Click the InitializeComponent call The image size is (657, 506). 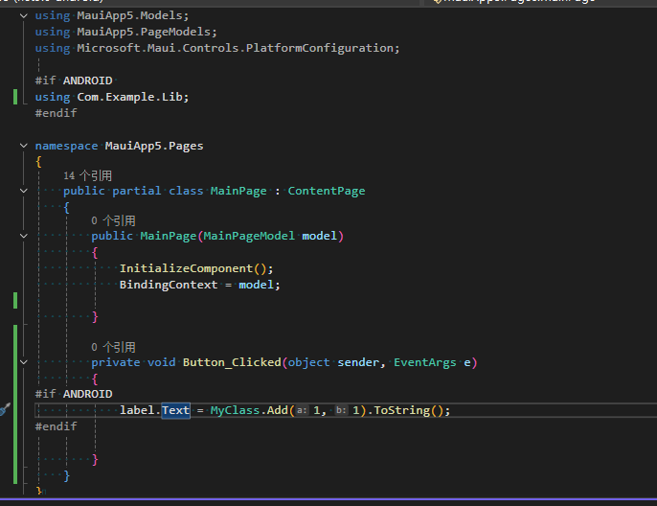pyautogui.click(x=187, y=268)
